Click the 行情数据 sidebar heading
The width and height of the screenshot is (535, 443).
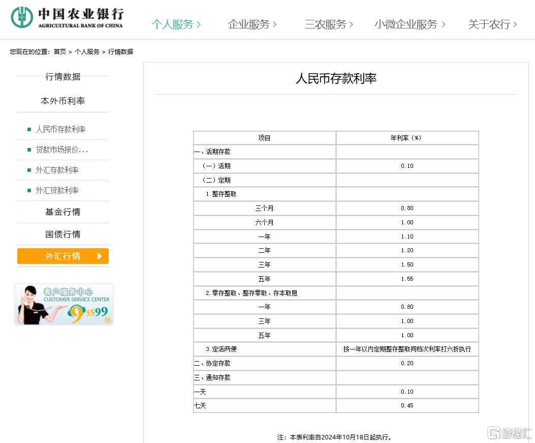pos(63,77)
